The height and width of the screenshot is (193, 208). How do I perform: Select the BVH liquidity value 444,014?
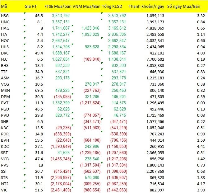(x=156, y=140)
